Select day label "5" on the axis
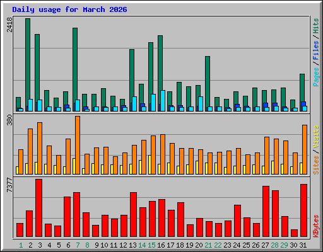Image resolution: width=323 pixels, height=252 pixels. pyautogui.click(x=59, y=245)
